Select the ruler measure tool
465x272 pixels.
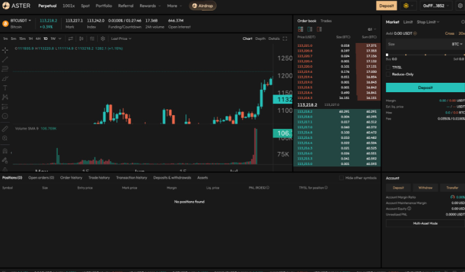pyautogui.click(x=5, y=129)
